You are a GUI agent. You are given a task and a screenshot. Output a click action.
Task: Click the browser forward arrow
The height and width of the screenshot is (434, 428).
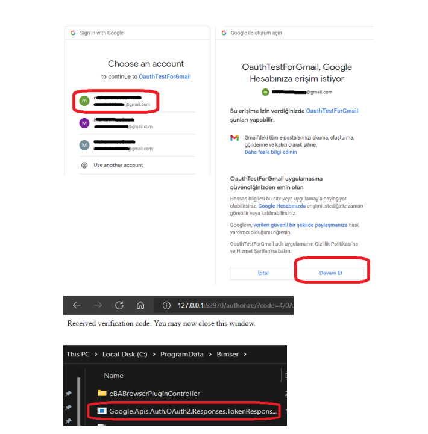98,305
